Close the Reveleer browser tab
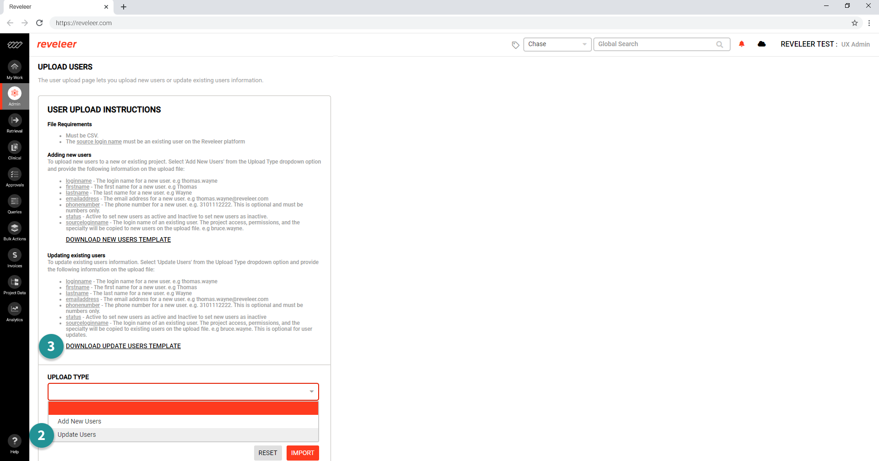This screenshot has width=879, height=461. pyautogui.click(x=106, y=7)
